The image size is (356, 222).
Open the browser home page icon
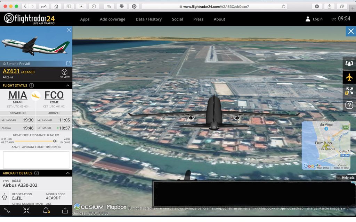(x=56, y=7)
